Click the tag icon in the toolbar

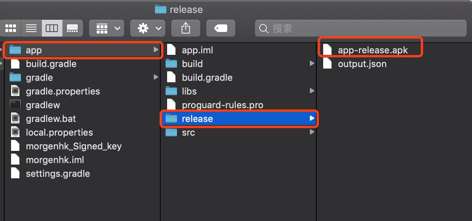221,28
